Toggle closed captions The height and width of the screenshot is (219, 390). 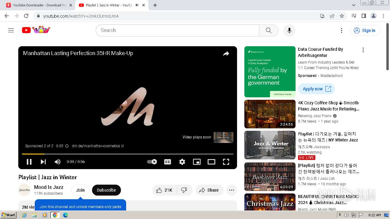coord(168,162)
